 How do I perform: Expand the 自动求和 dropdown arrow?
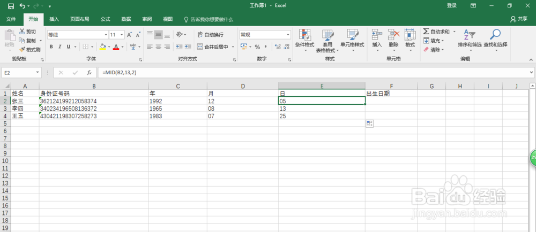coord(455,32)
